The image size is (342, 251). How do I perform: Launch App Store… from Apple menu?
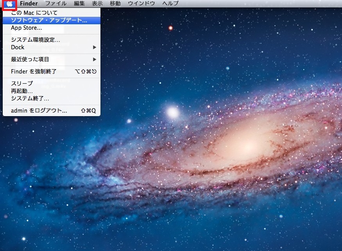point(27,28)
